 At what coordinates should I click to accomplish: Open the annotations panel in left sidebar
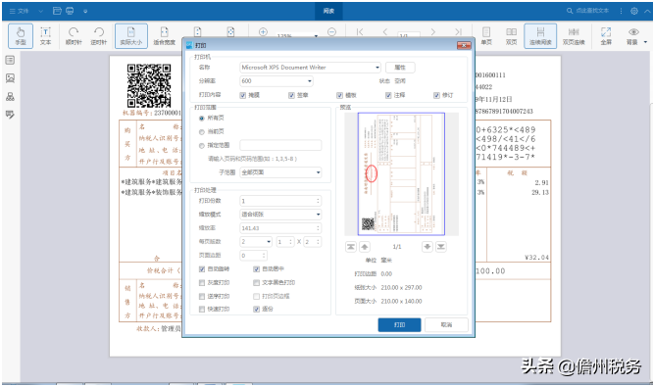tap(10, 115)
